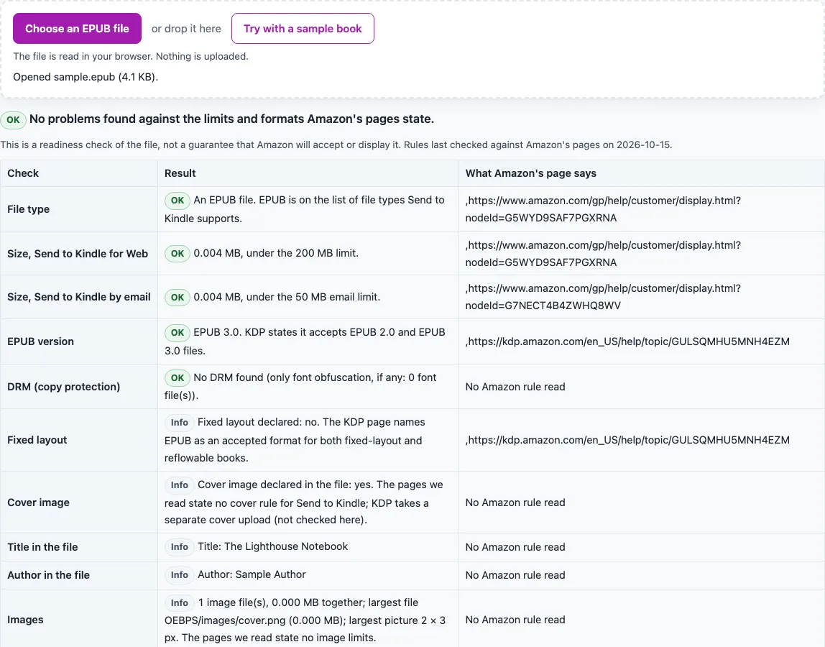Viewport: 825px width, 647px height.
Task: Select the 'Title in the file' row label
Action: point(42,547)
